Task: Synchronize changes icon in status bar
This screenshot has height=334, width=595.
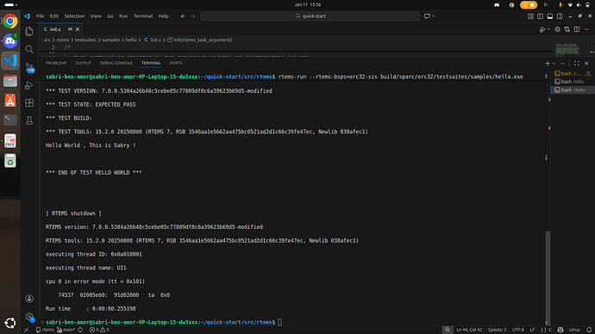Action: click(x=80, y=330)
